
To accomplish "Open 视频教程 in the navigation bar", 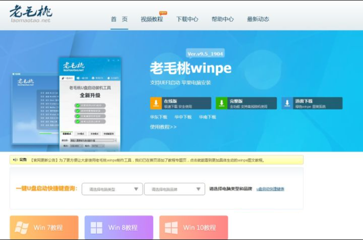I will tap(152, 19).
